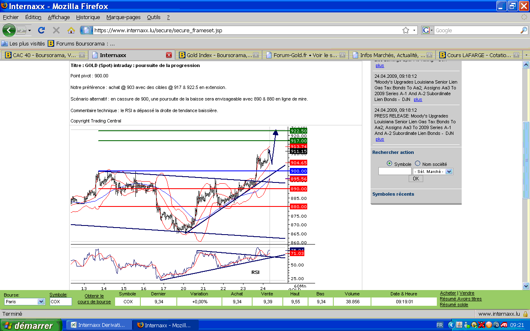Expand the Bourse Paris dropdown
530x331 pixels.
[41, 302]
